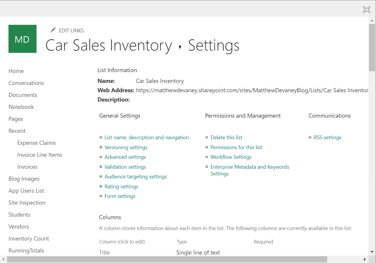
Task: Click the MD site logo icon
Action: (22, 39)
